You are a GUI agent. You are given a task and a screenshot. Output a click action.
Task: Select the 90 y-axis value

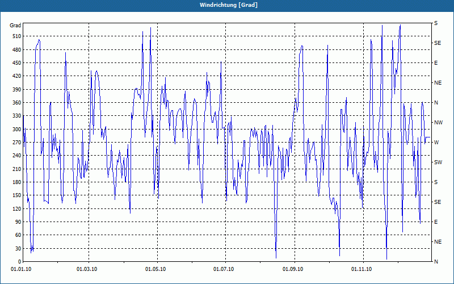pyautogui.click(x=18, y=222)
